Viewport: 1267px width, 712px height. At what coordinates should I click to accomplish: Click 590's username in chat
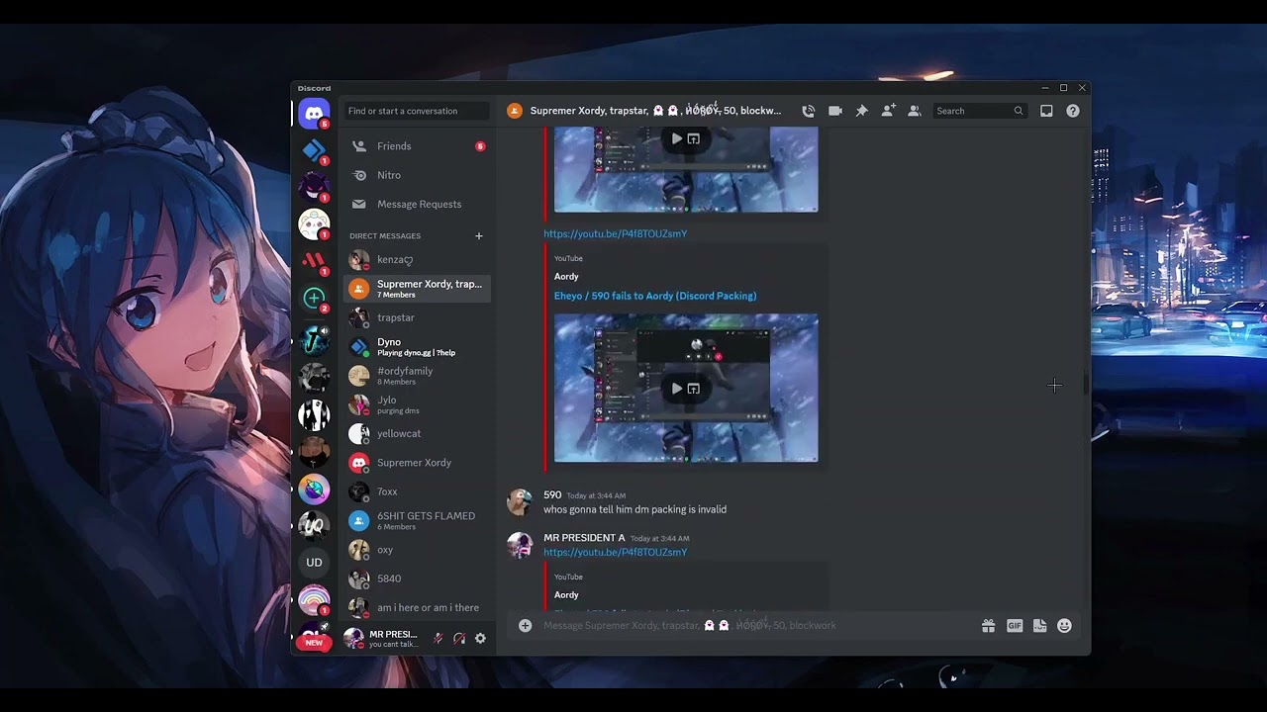(552, 494)
